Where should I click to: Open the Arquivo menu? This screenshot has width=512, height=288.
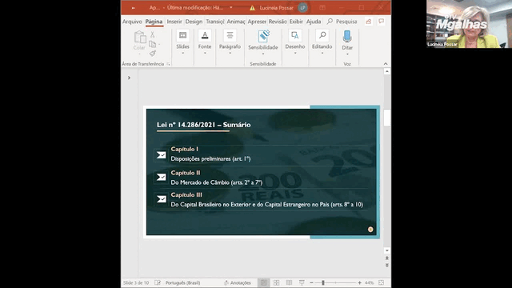click(132, 22)
